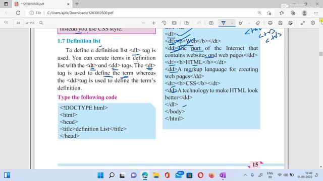Click the Save as icon
This screenshot has height=181, width=323.
click(291, 23)
